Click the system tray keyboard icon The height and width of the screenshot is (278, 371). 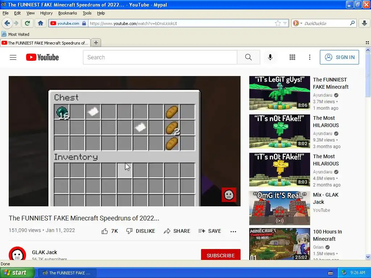pyautogui.click(x=330, y=273)
